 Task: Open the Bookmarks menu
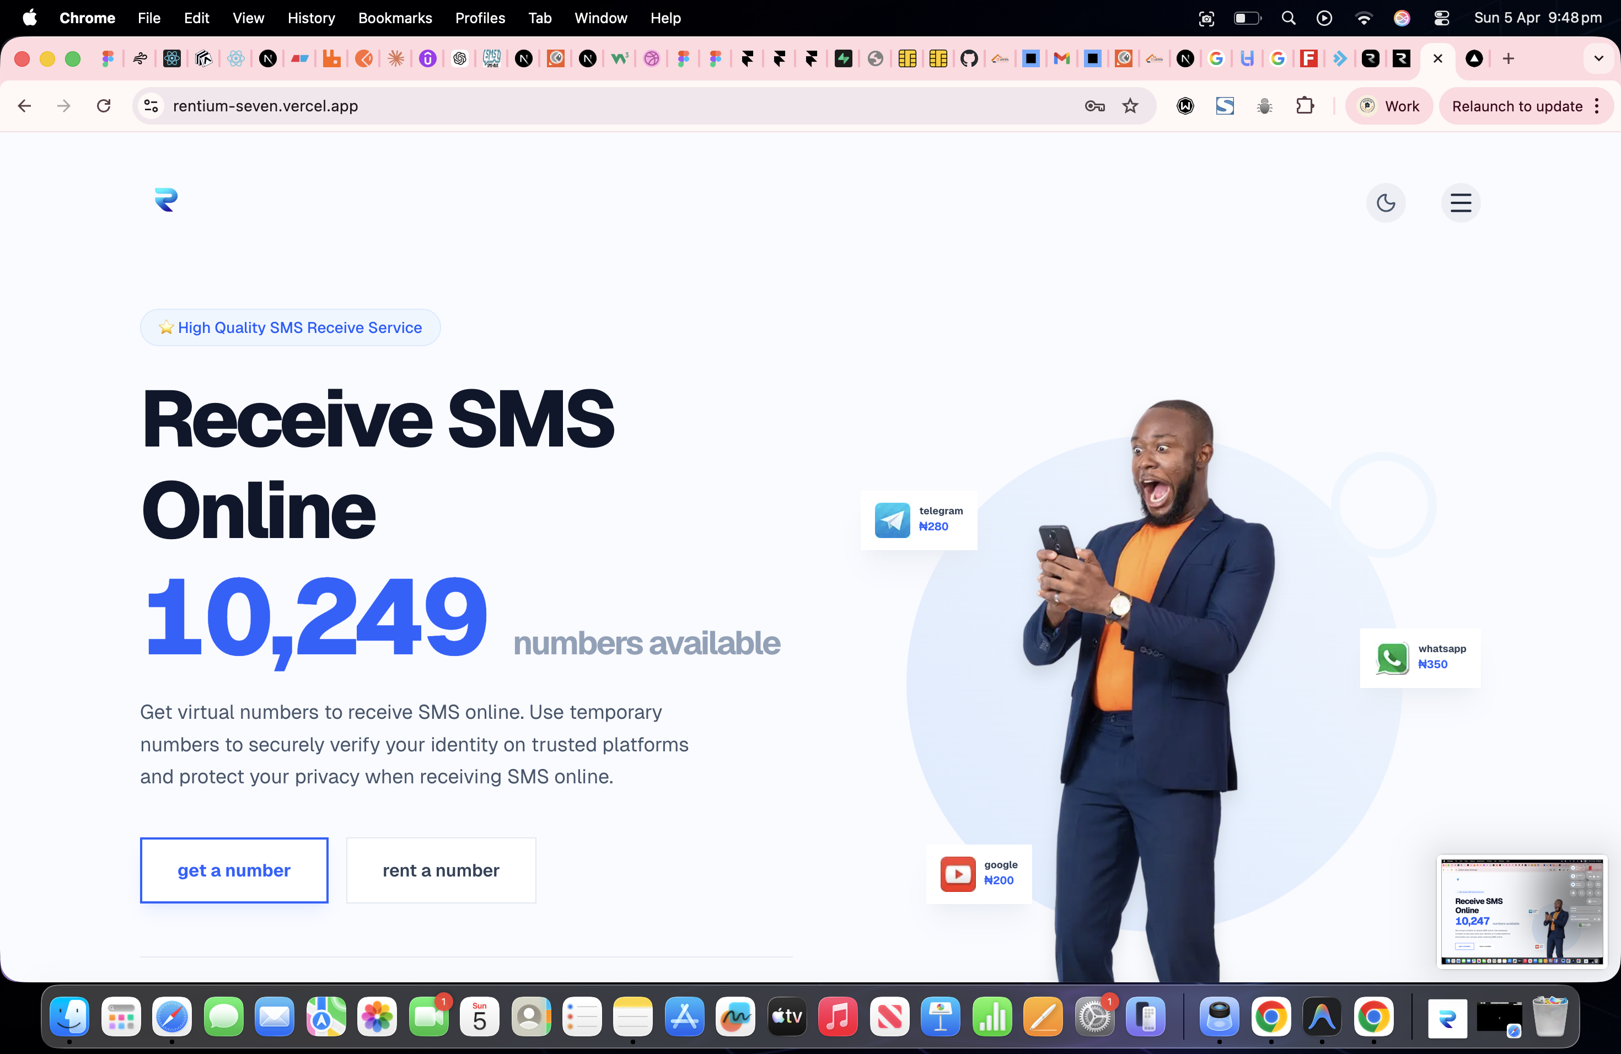tap(395, 18)
